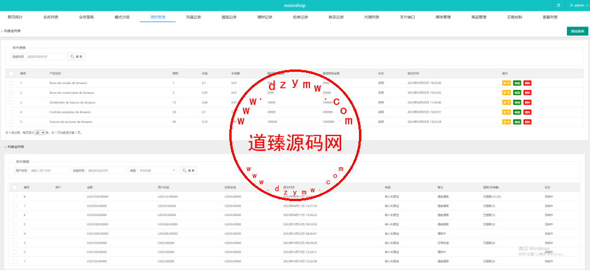Viewport: 590px width, 270px height.
Task: Open 理财记录 tab
Action: click(264, 17)
